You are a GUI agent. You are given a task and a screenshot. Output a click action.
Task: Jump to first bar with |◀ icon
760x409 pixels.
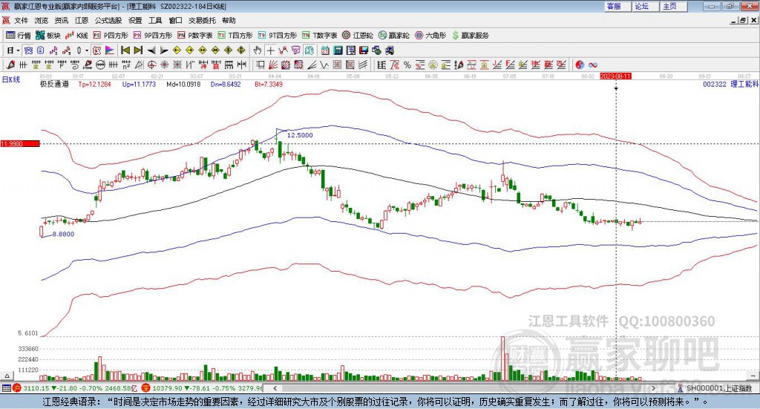pos(125,50)
